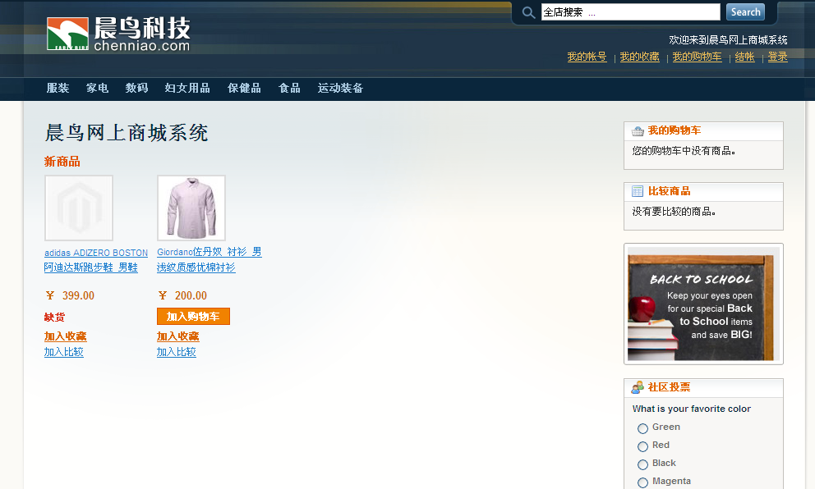
Task: Click the 社区投票 block title
Action: 669,387
